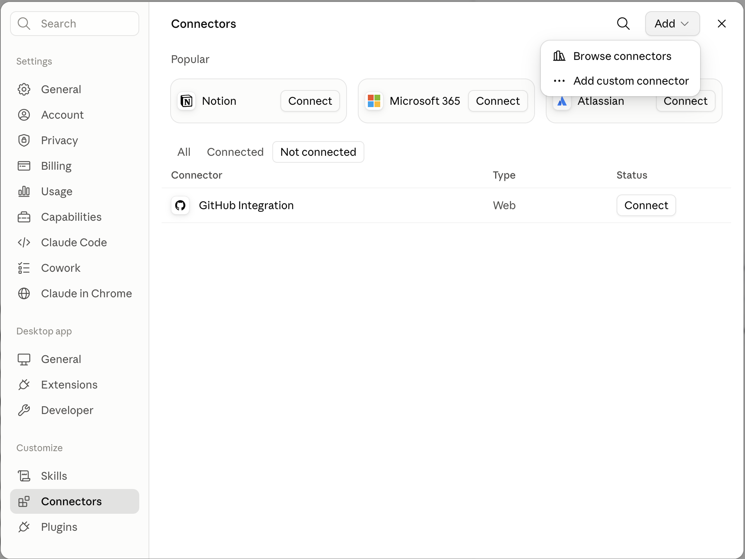This screenshot has height=559, width=745.
Task: Focus the sidebar Search field
Action: pos(75,24)
